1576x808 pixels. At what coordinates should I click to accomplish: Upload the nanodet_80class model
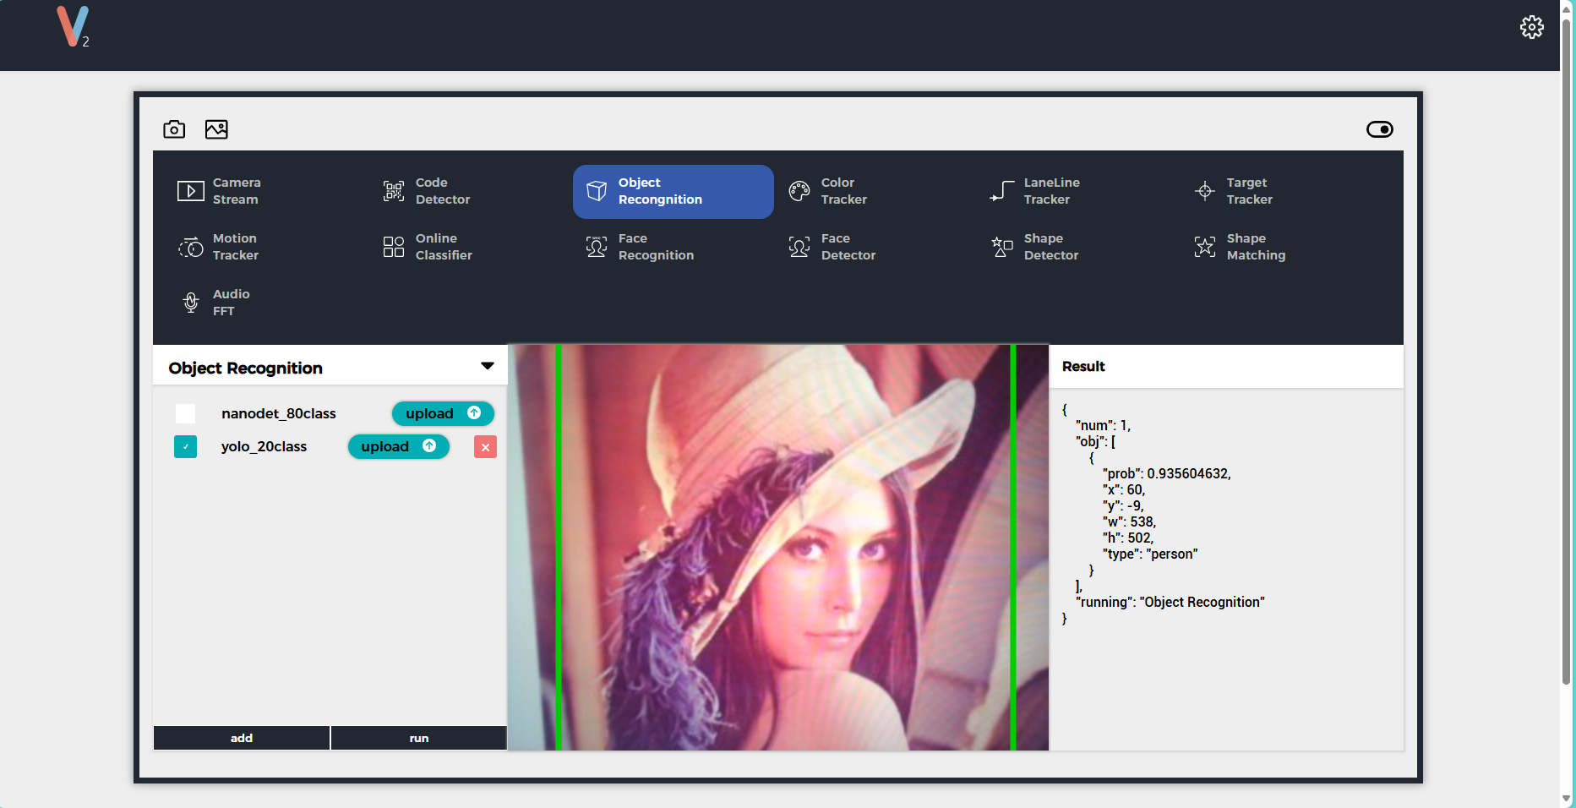tap(443, 413)
